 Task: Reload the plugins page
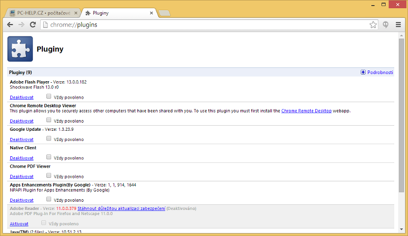(x=33, y=25)
